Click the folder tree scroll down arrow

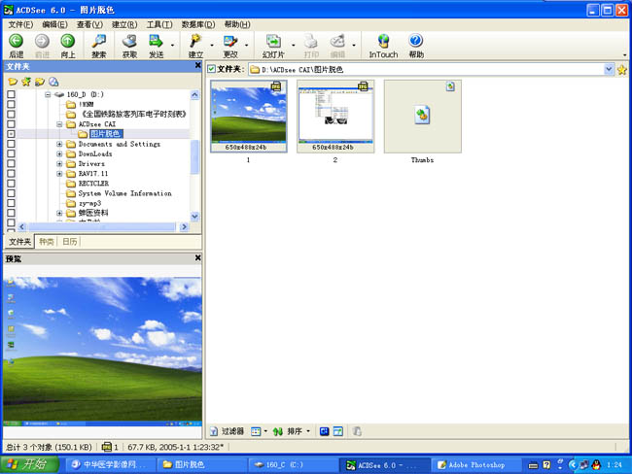[194, 217]
